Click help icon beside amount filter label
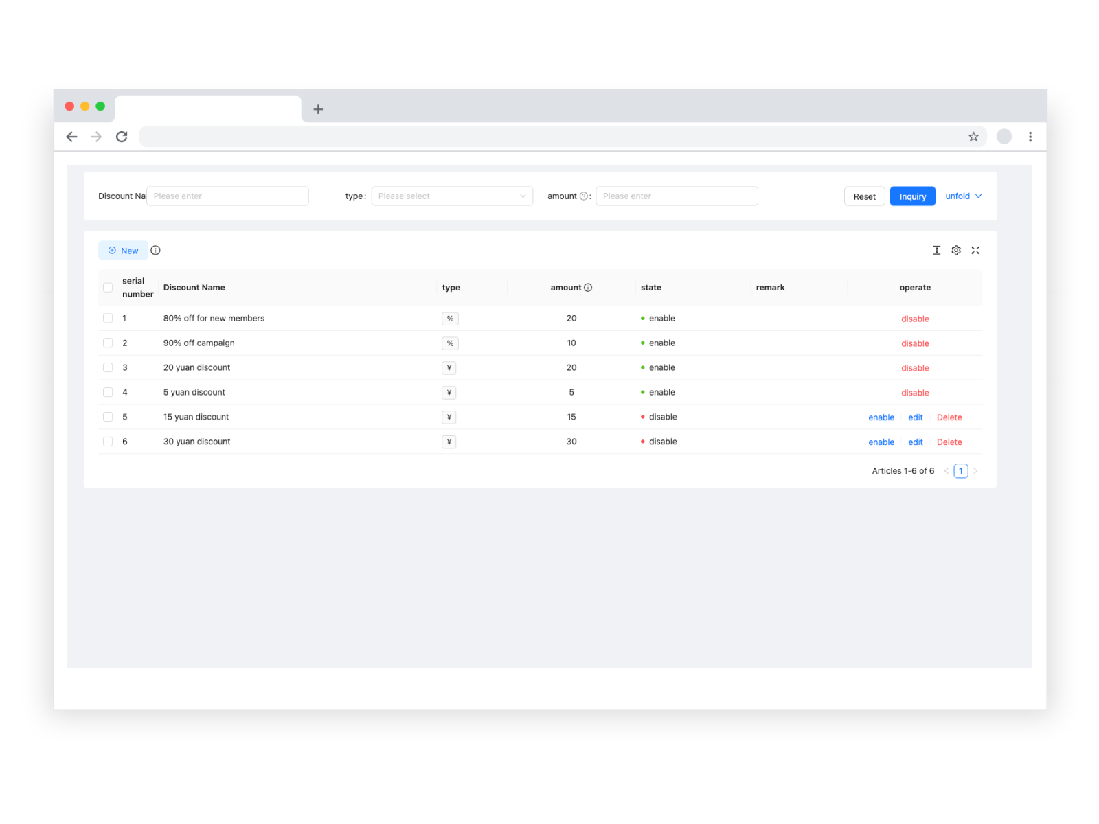 [x=583, y=196]
